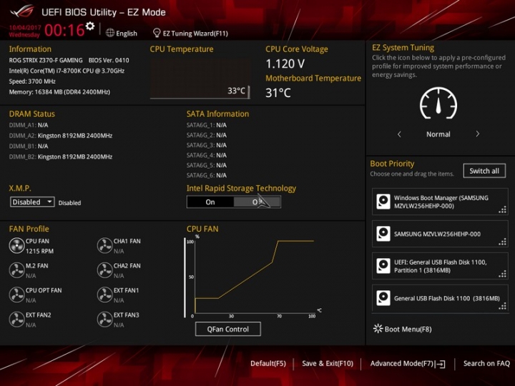
Task: Select Windows Boot Manager boot entry
Action: pyautogui.click(x=440, y=202)
